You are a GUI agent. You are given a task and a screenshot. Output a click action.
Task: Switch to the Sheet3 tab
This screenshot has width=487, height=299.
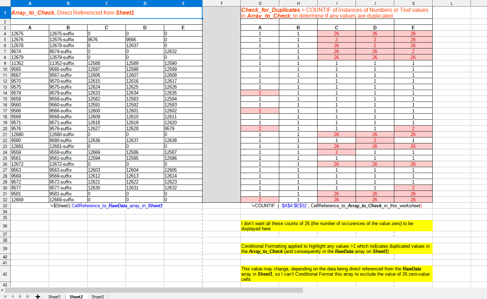point(97,297)
